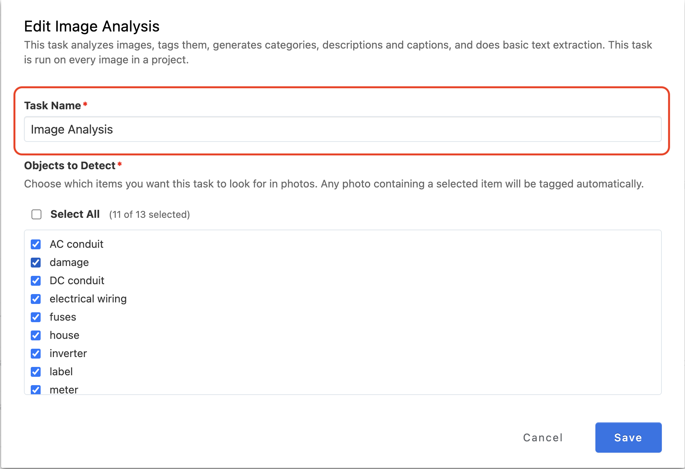685x469 pixels.
Task: Deselect the DC conduit checkbox
Action: point(36,281)
